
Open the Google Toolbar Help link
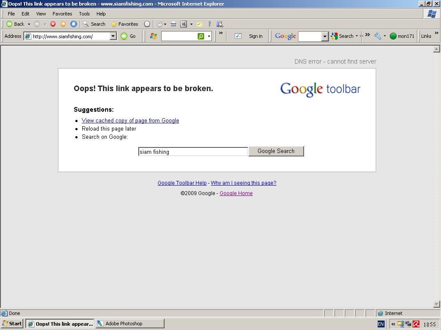[182, 183]
